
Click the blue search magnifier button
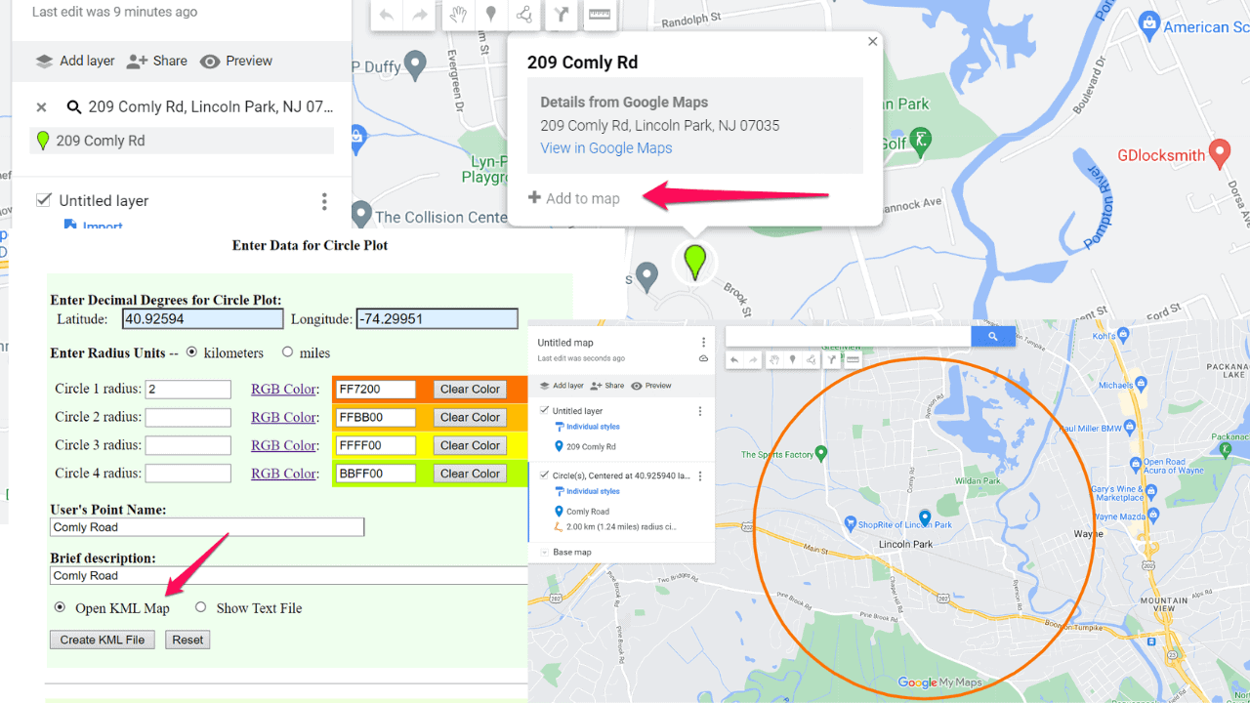(992, 336)
